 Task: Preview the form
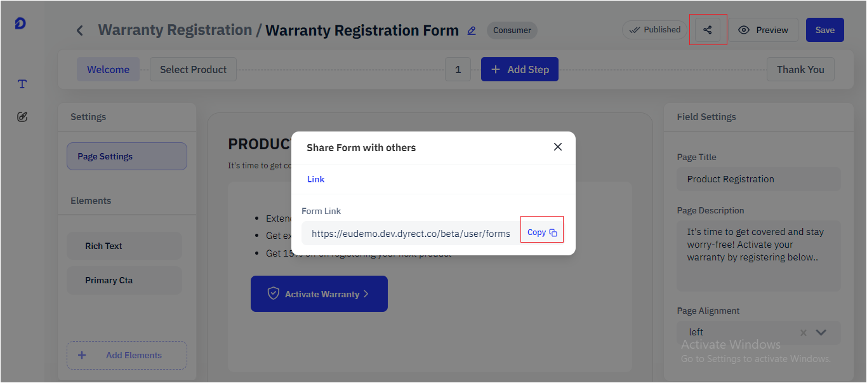coord(763,30)
